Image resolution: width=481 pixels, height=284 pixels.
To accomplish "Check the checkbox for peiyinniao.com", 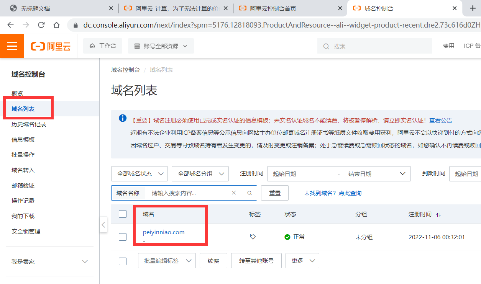I will coord(122,237).
